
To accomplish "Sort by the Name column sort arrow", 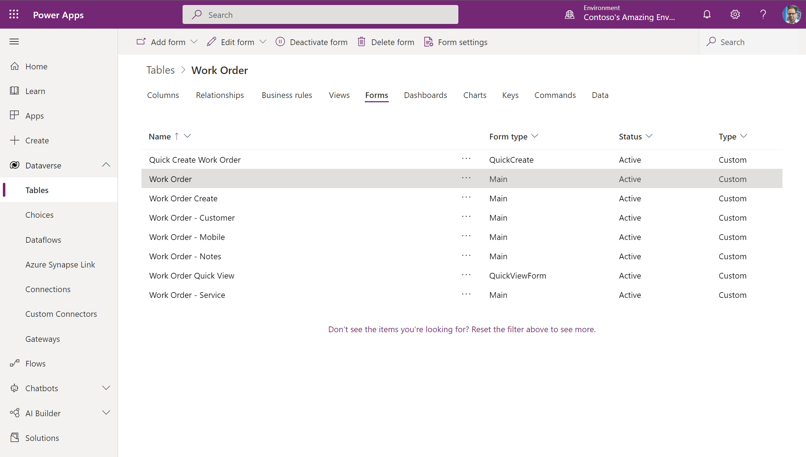I will point(176,136).
